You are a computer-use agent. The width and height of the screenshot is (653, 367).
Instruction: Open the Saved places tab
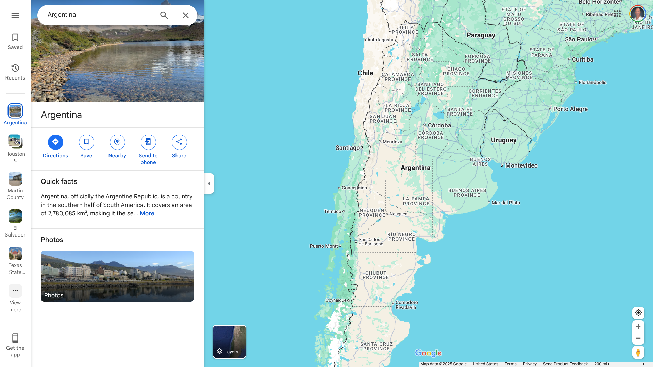coord(15,41)
